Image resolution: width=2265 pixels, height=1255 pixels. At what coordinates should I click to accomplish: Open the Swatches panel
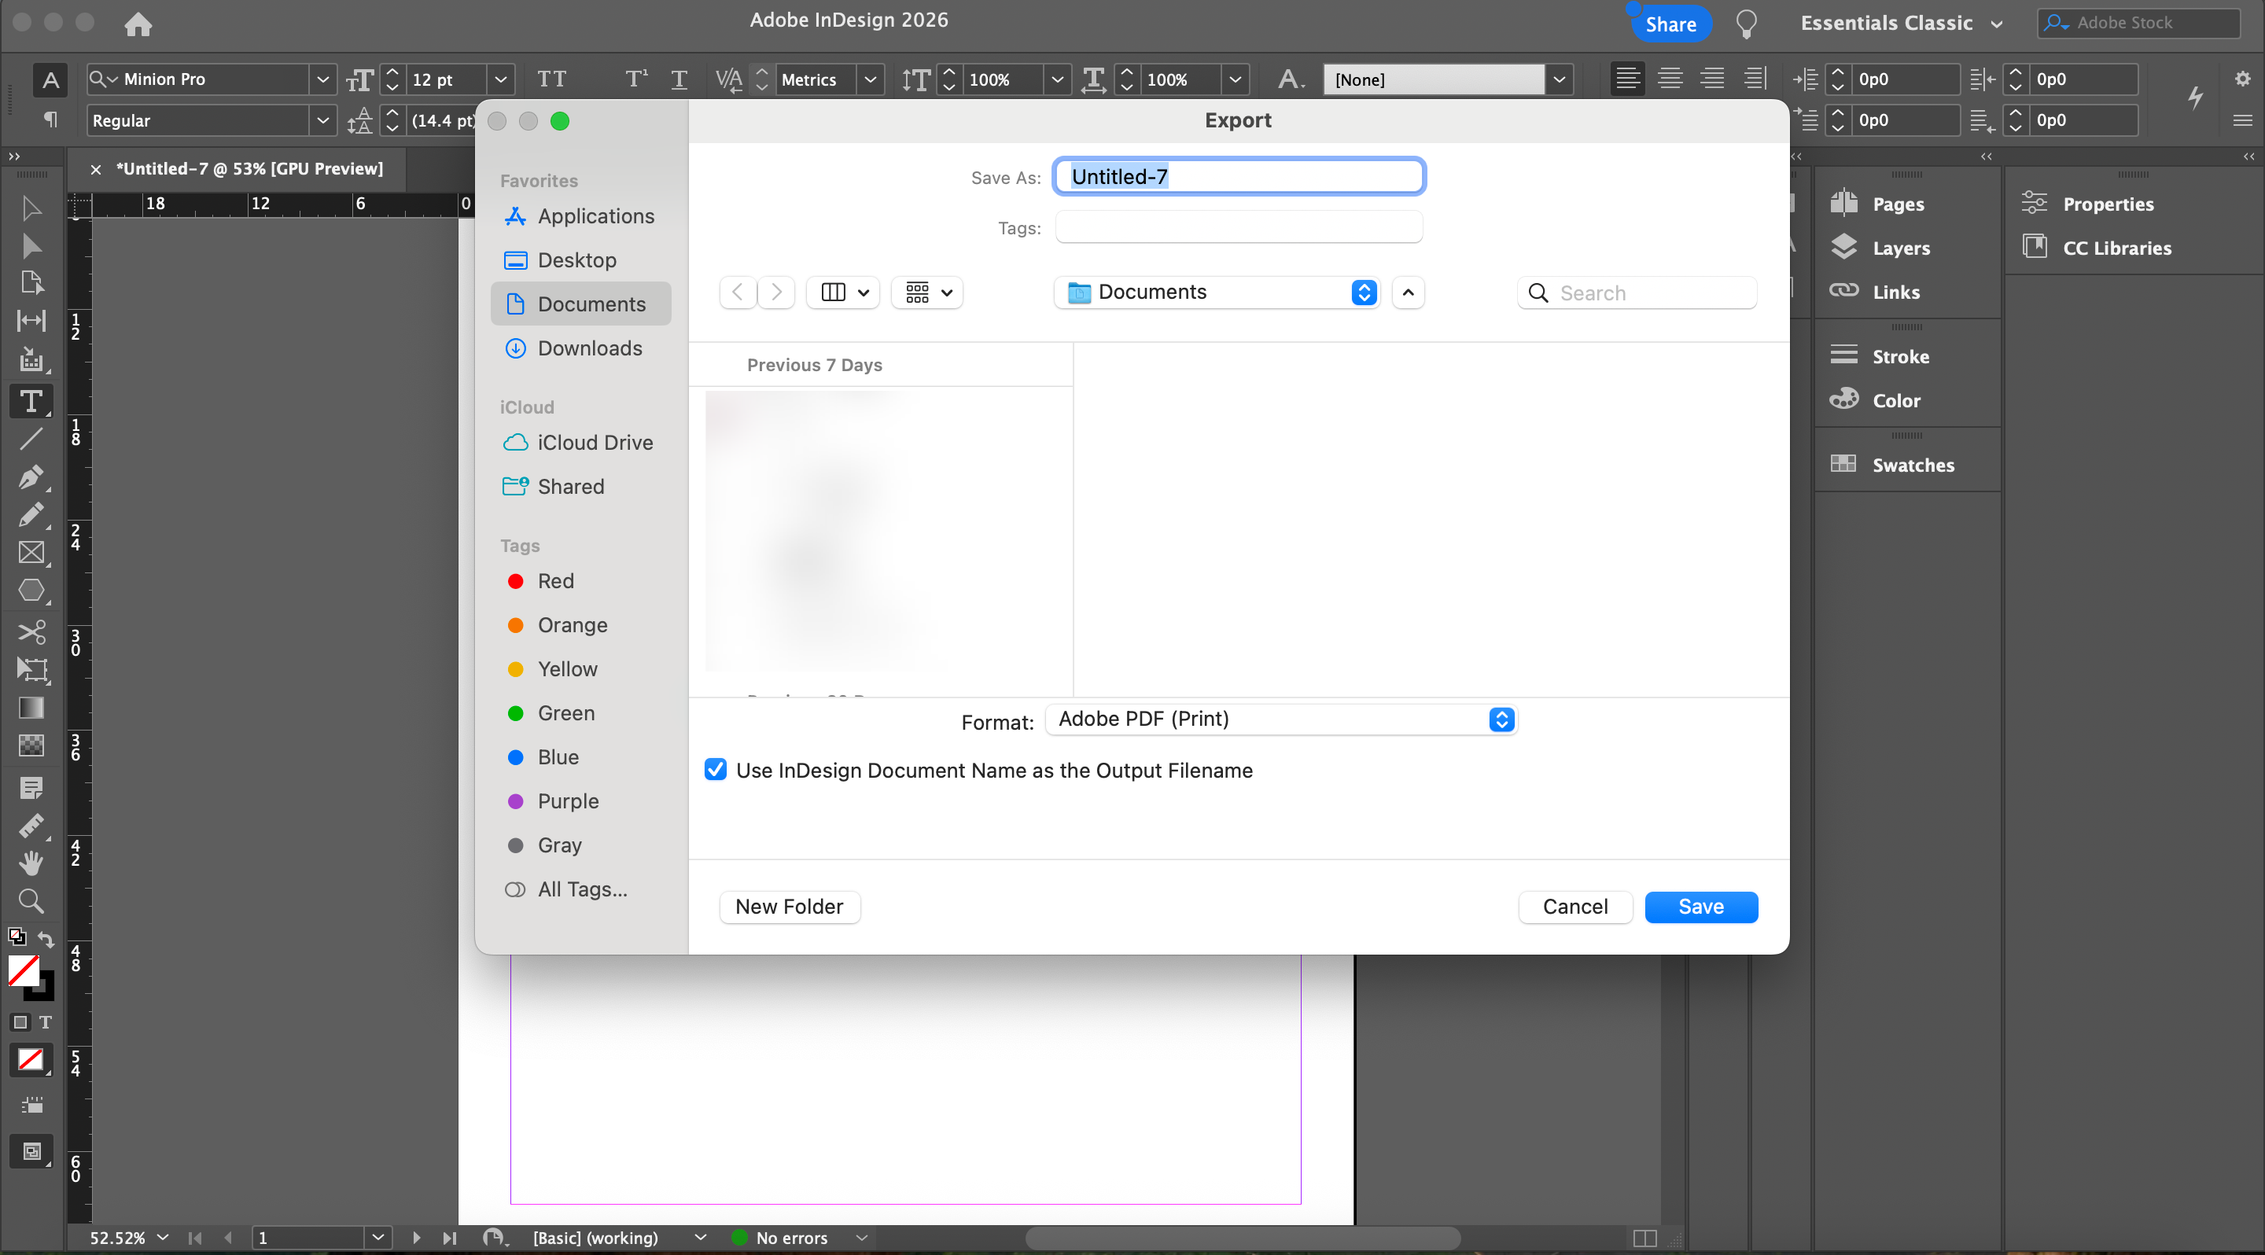(x=1912, y=465)
